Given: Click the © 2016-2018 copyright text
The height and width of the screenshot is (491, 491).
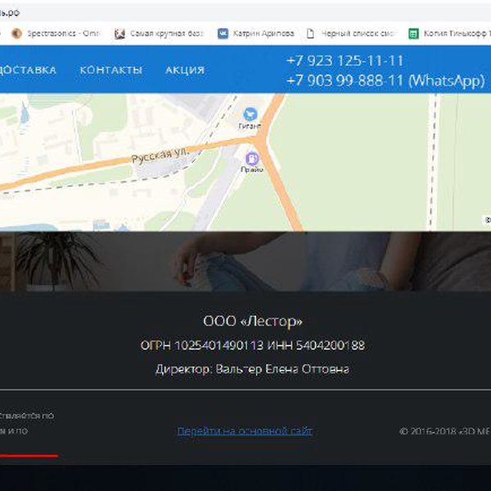Looking at the screenshot, I should coord(445,431).
